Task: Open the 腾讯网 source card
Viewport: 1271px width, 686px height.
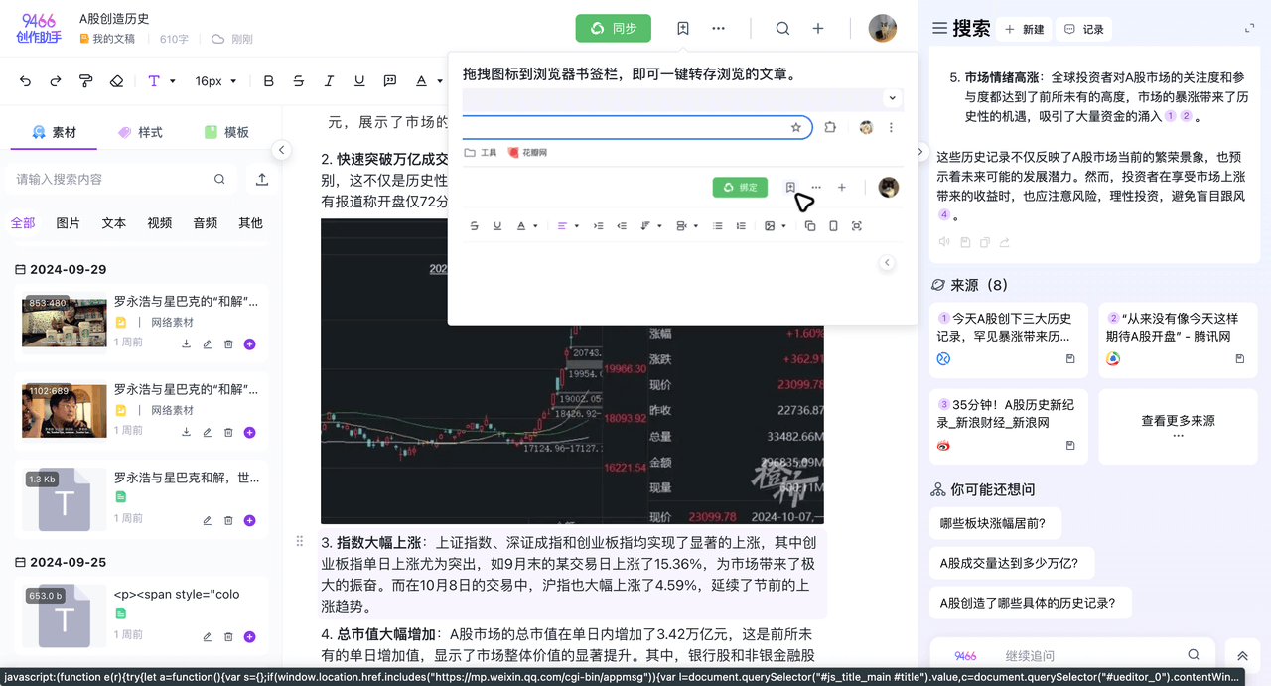Action: [x=1178, y=340]
